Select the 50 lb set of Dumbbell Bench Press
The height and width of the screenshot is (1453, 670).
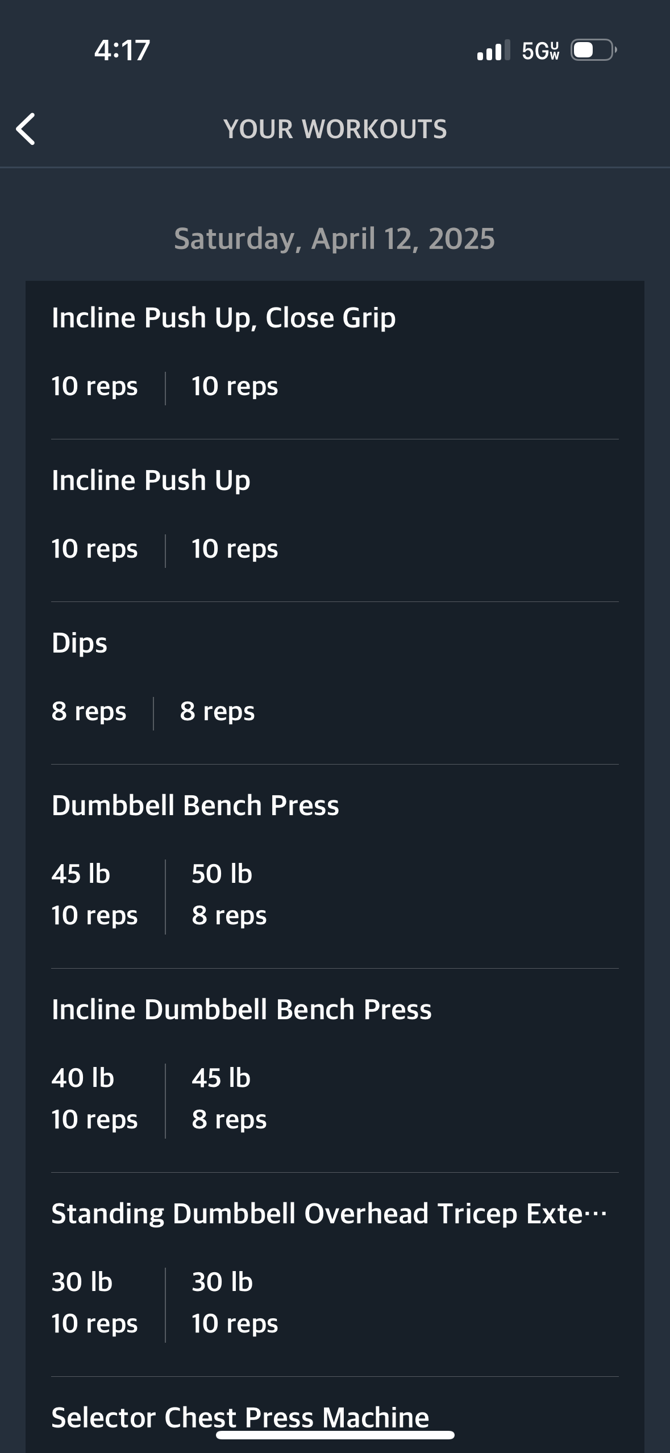[229, 894]
